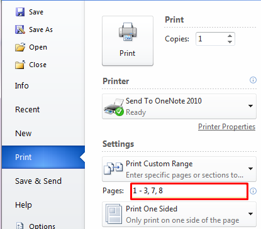
Task: Increase copies with the up arrow
Action: [230, 36]
